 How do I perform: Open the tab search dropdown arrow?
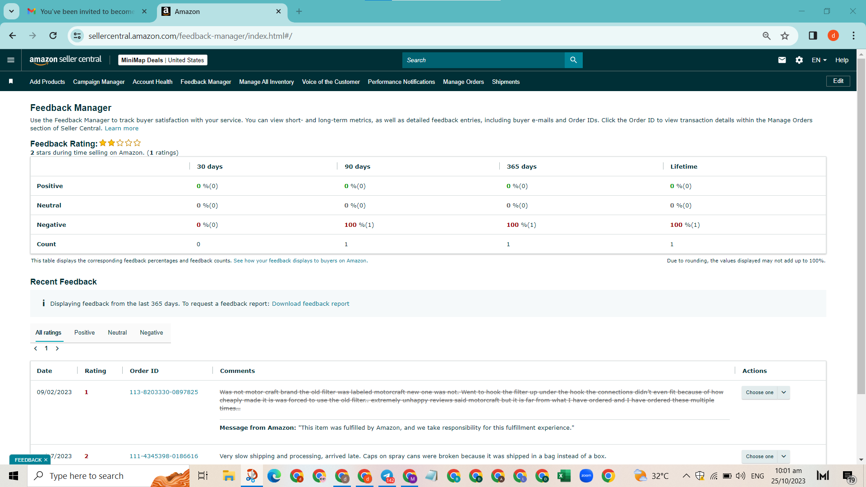click(11, 11)
